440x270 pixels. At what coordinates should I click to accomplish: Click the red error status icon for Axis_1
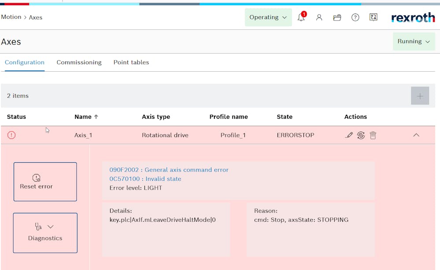(11, 135)
